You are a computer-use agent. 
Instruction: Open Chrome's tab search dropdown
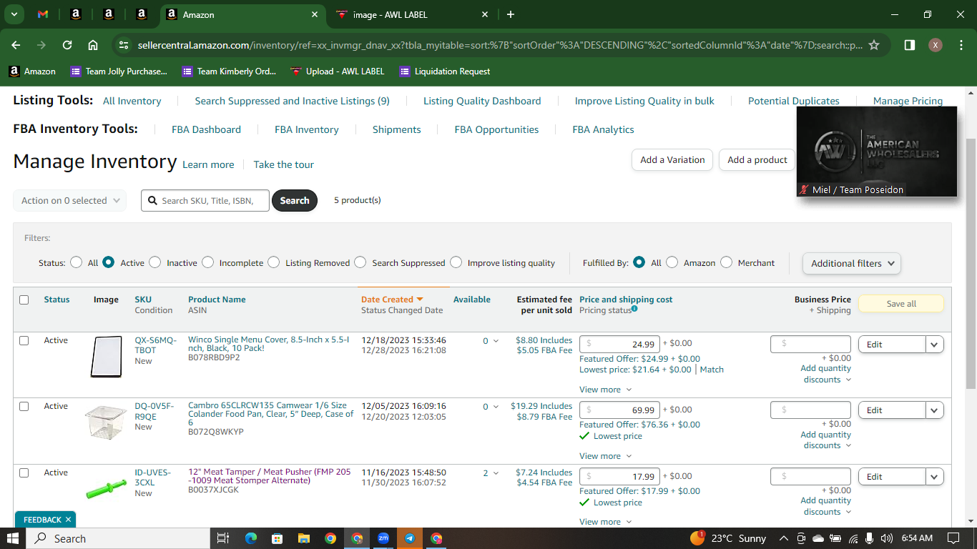14,14
